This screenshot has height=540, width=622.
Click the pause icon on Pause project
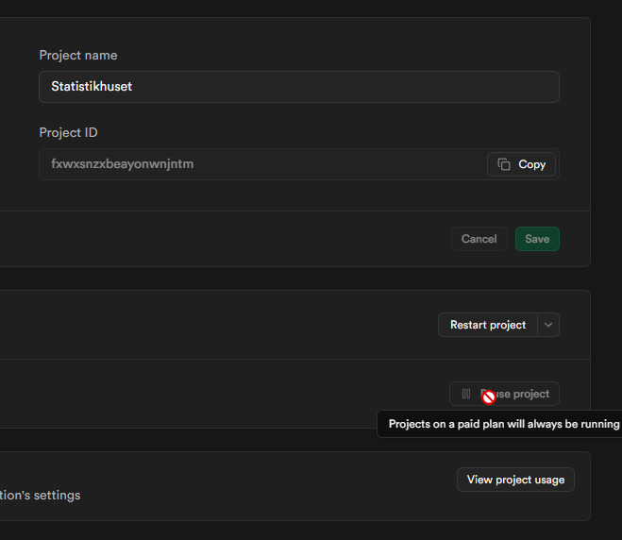[466, 394]
